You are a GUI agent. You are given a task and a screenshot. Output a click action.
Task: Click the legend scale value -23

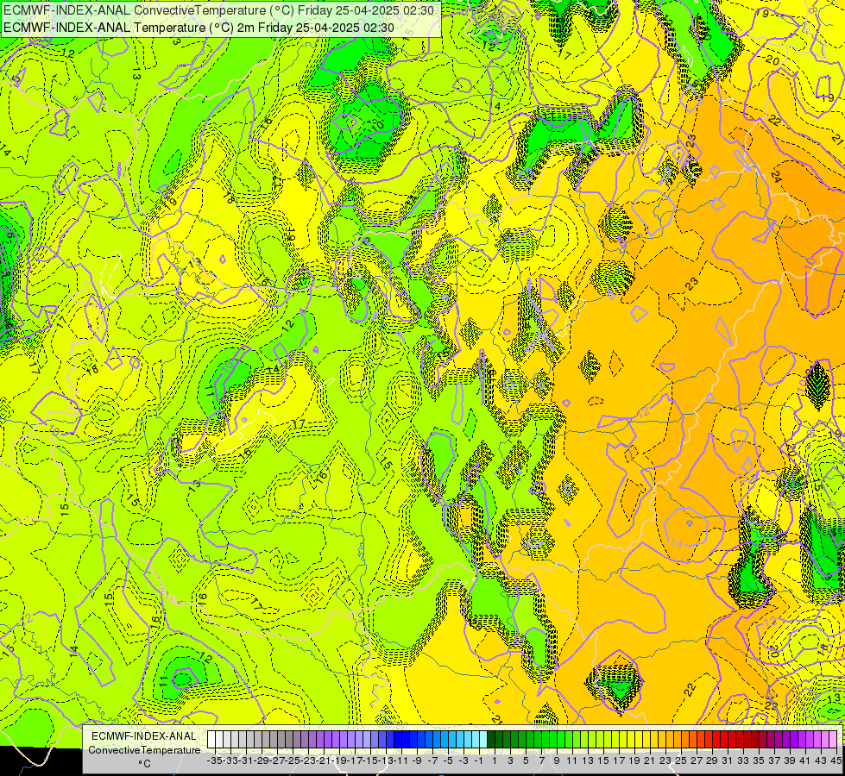click(308, 760)
